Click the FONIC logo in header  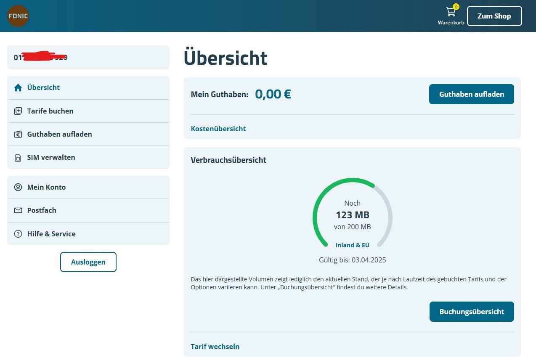click(x=18, y=16)
